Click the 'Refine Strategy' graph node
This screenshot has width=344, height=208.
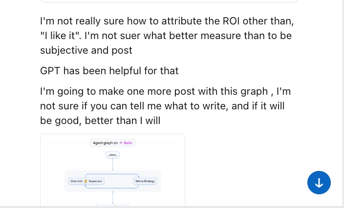144,181
